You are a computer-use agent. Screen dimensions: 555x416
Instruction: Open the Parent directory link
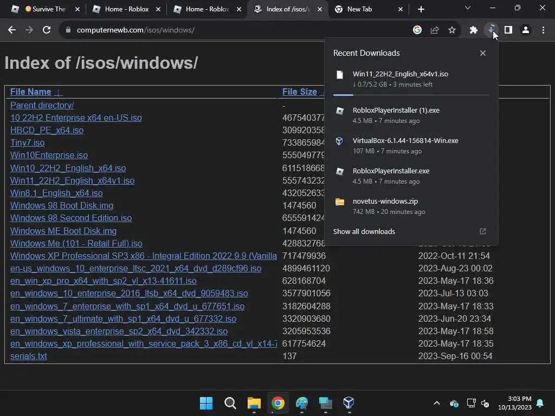pyautogui.click(x=42, y=106)
